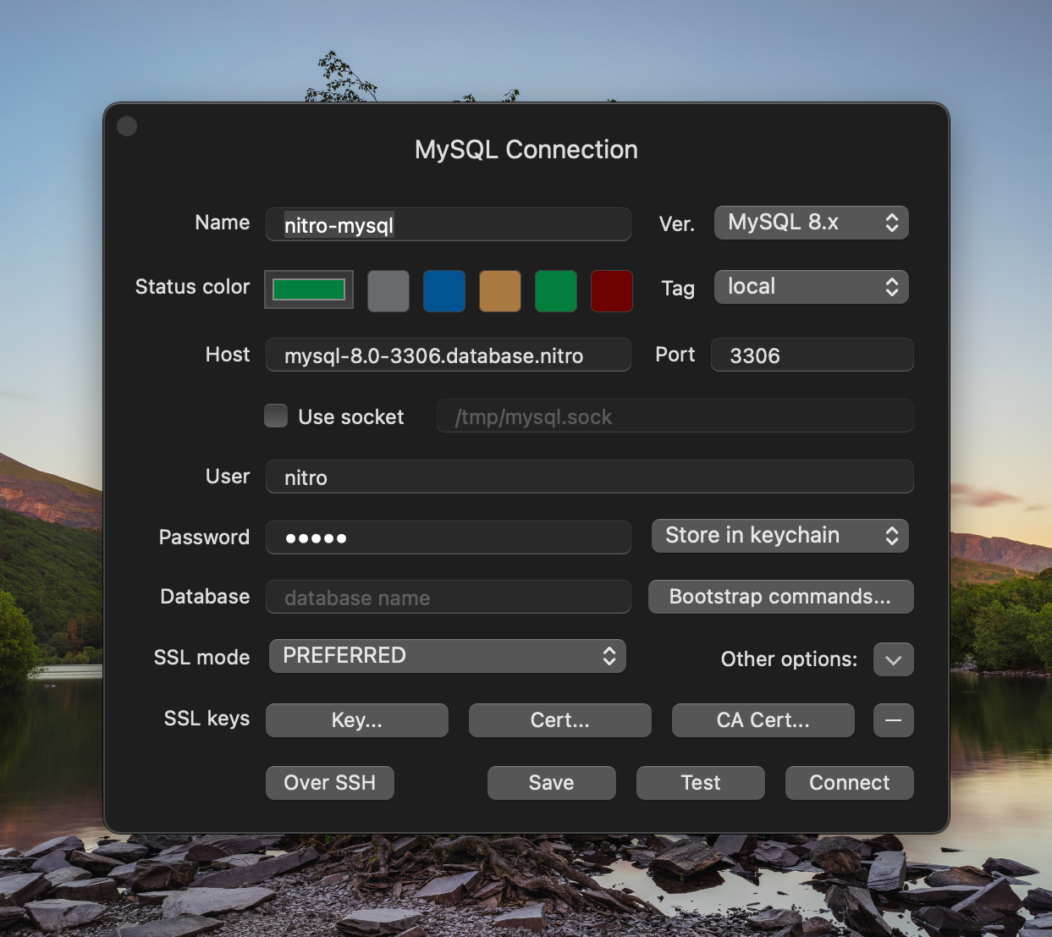Click the Password field
This screenshot has height=937, width=1052.
pyautogui.click(x=449, y=538)
